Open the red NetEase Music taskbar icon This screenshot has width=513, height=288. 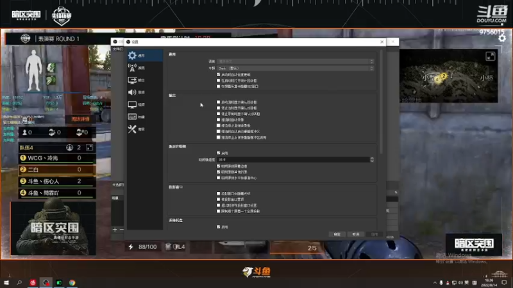tap(33, 282)
